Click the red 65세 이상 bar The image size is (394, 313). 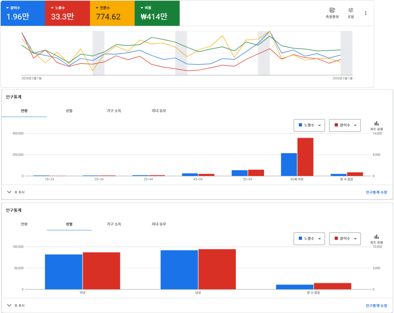[x=305, y=157]
